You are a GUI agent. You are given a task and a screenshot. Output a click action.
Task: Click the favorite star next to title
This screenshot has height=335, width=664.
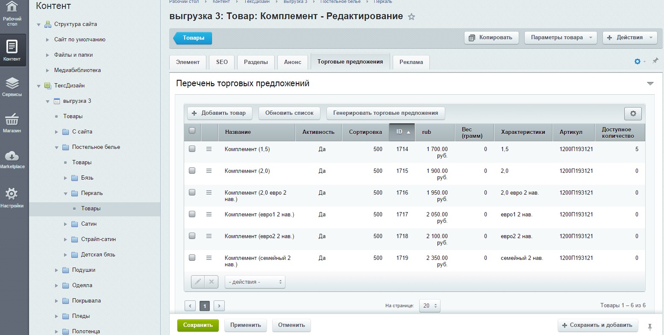coord(411,17)
